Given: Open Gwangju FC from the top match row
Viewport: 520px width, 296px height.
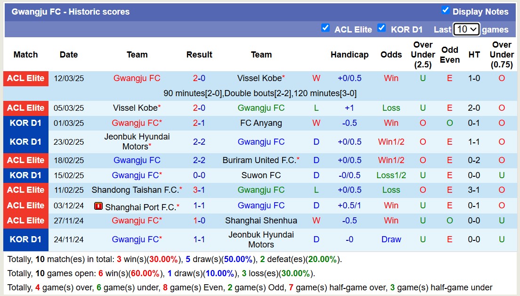Looking at the screenshot, I should coord(137,78).
